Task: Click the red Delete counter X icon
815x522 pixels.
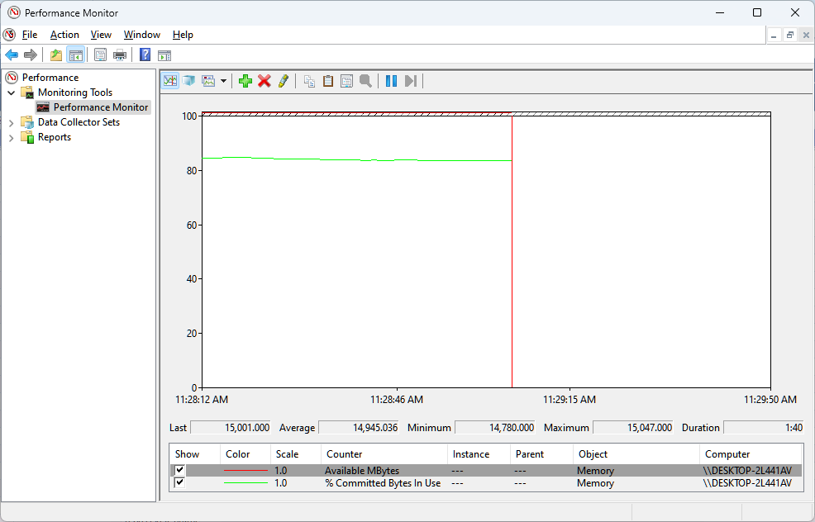Action: click(265, 81)
